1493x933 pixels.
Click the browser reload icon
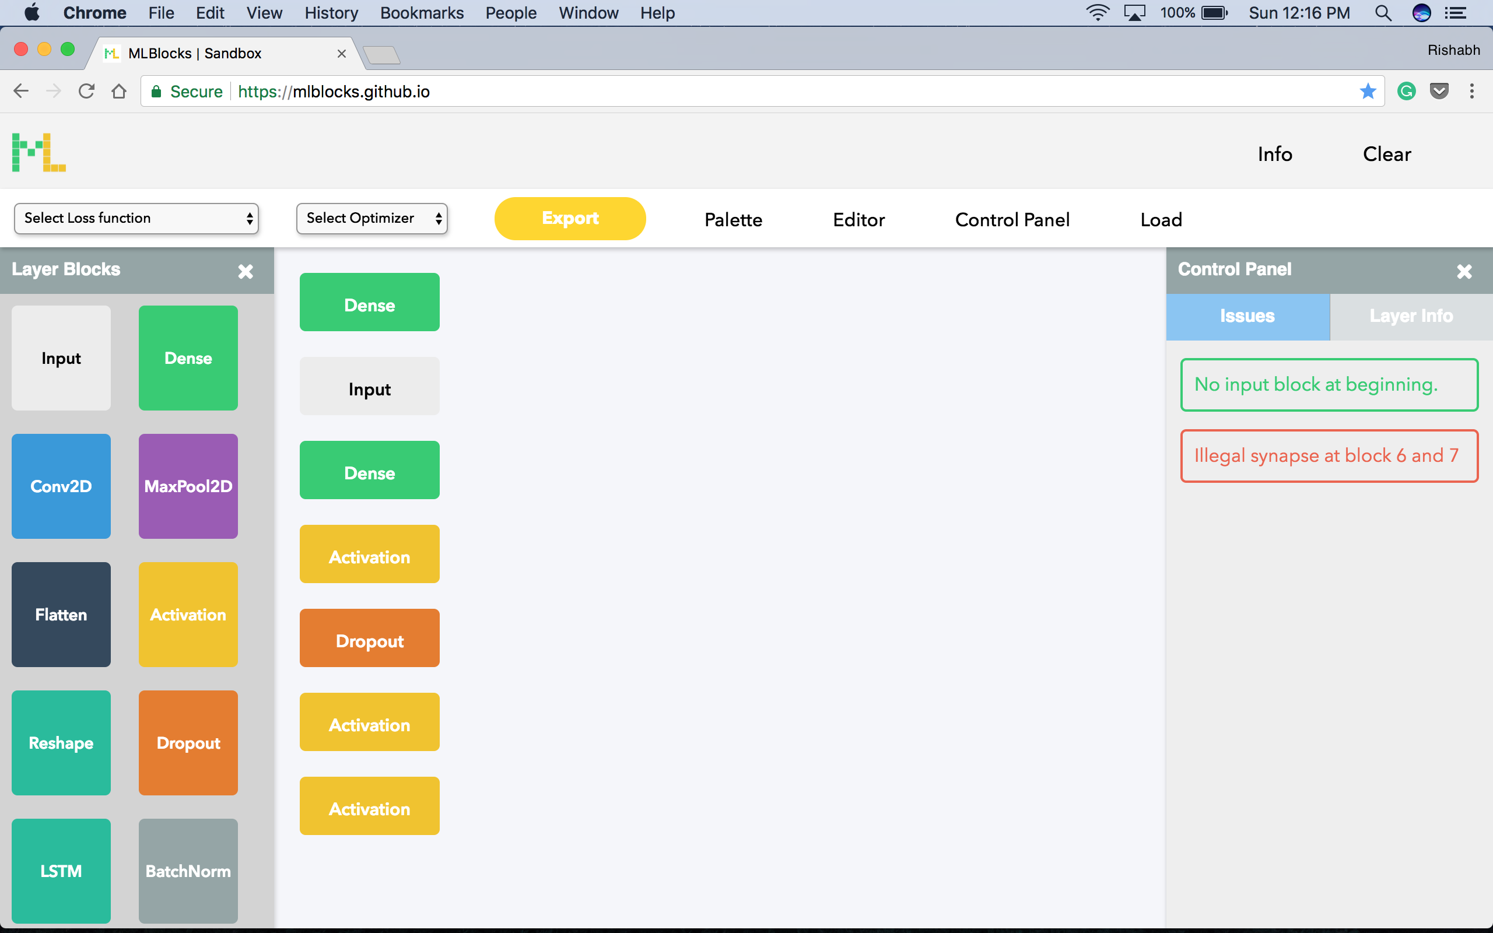click(x=86, y=92)
